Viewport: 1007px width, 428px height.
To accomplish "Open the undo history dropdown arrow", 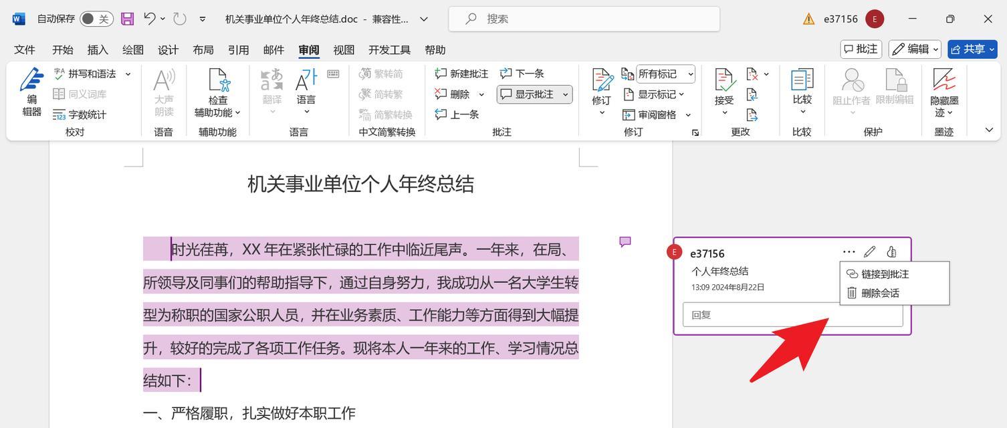I will tap(162, 19).
